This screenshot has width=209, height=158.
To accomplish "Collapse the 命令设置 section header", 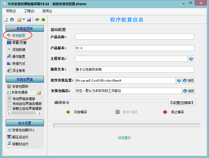I will coord(25,123).
